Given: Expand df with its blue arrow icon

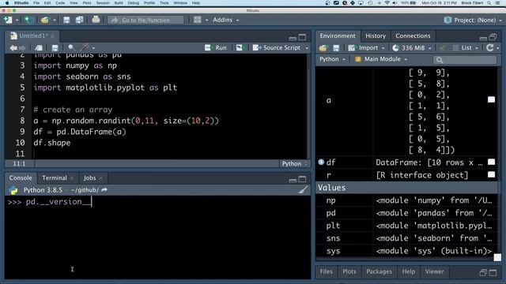Looking at the screenshot, I should pyautogui.click(x=321, y=162).
